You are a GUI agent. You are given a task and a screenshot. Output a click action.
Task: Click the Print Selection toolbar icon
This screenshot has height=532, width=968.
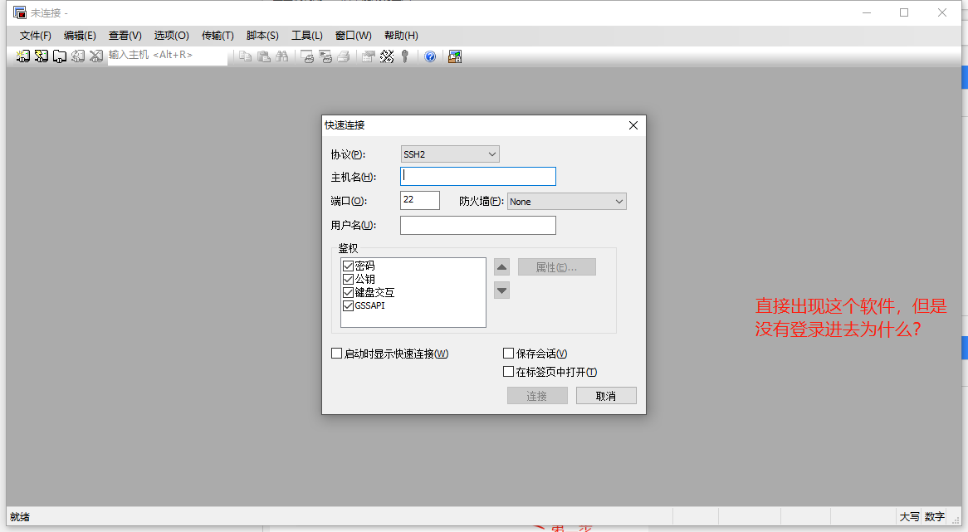point(326,56)
